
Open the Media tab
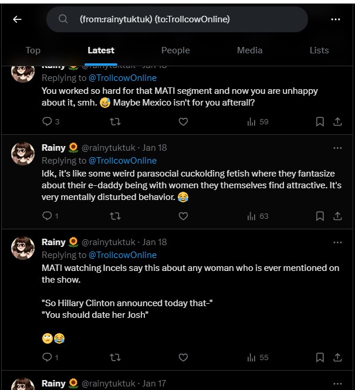coord(249,50)
